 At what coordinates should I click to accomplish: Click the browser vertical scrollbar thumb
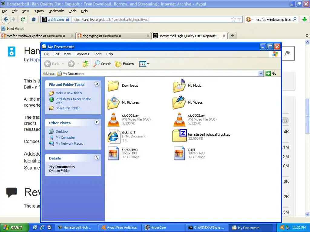[307, 116]
